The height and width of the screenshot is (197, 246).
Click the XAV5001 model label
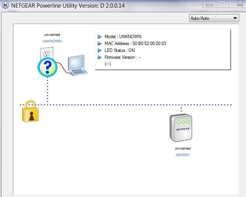point(183,155)
